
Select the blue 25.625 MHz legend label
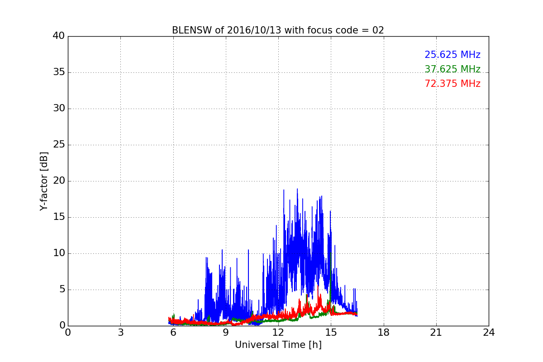[x=452, y=55]
